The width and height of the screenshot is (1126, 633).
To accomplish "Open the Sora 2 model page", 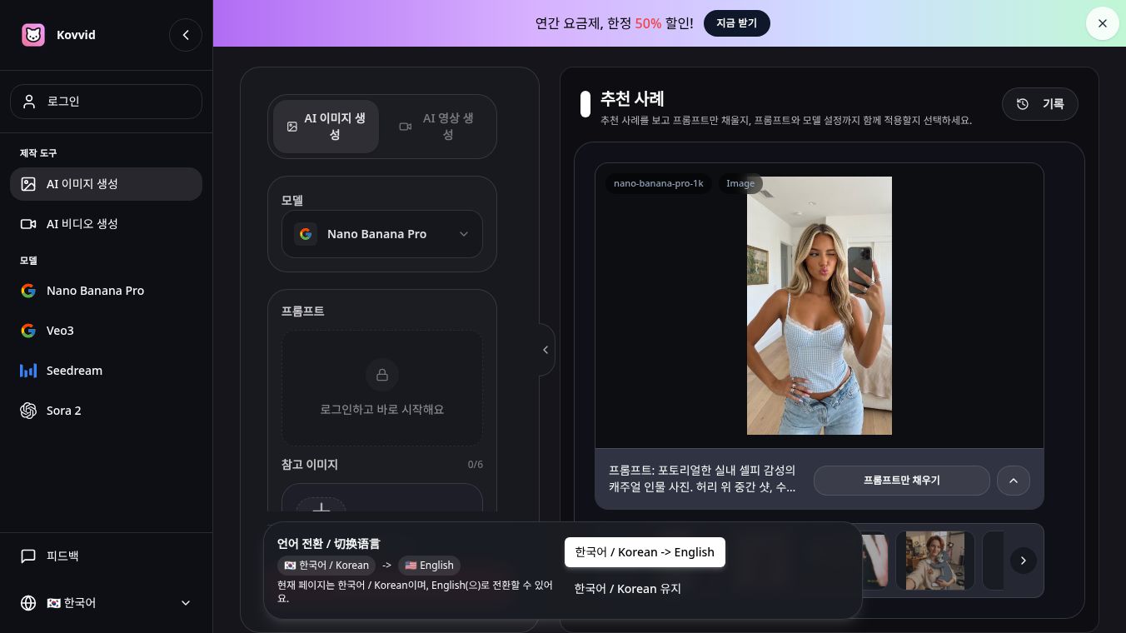I will (106, 411).
